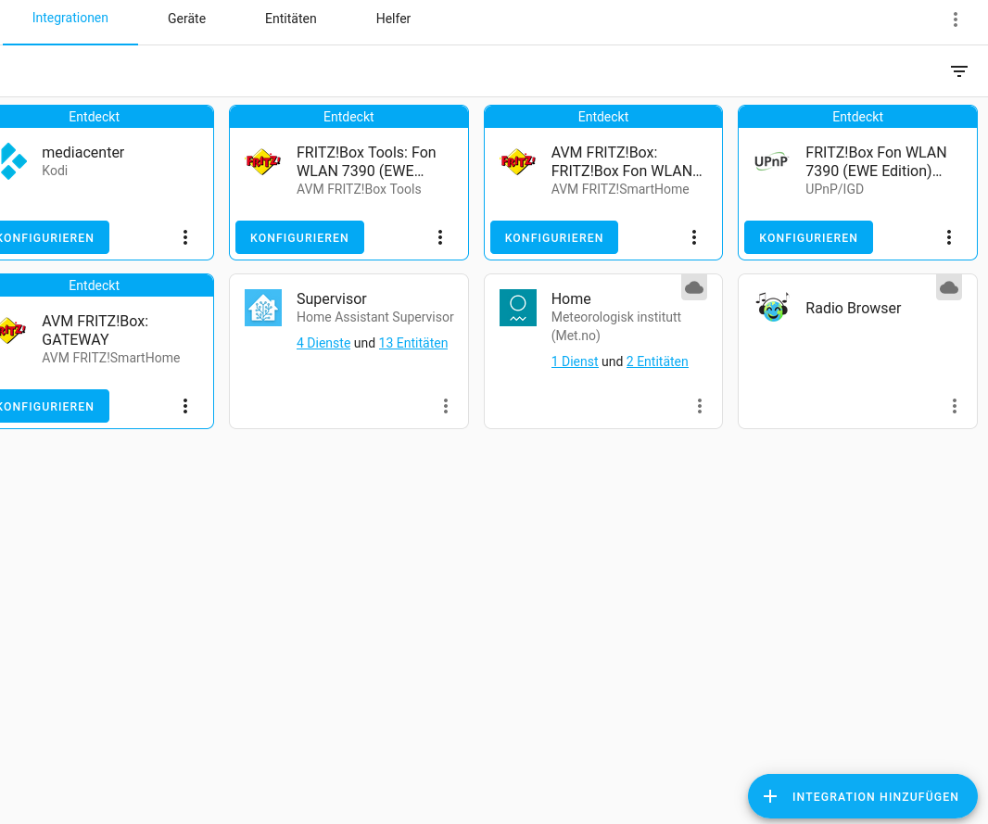The width and height of the screenshot is (988, 824).
Task: Click the Radio Browser logo
Action: tap(772, 307)
